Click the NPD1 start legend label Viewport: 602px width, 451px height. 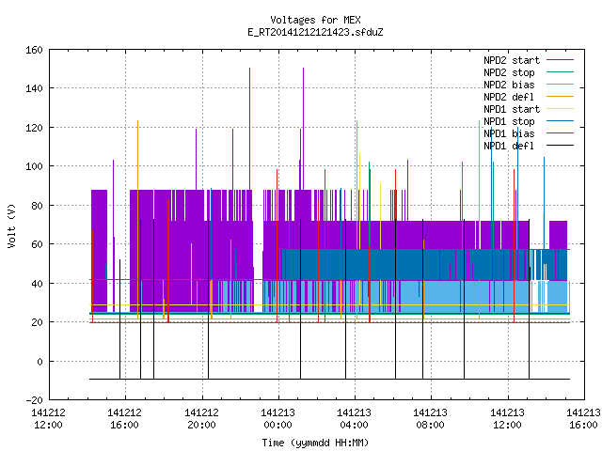tap(512, 109)
